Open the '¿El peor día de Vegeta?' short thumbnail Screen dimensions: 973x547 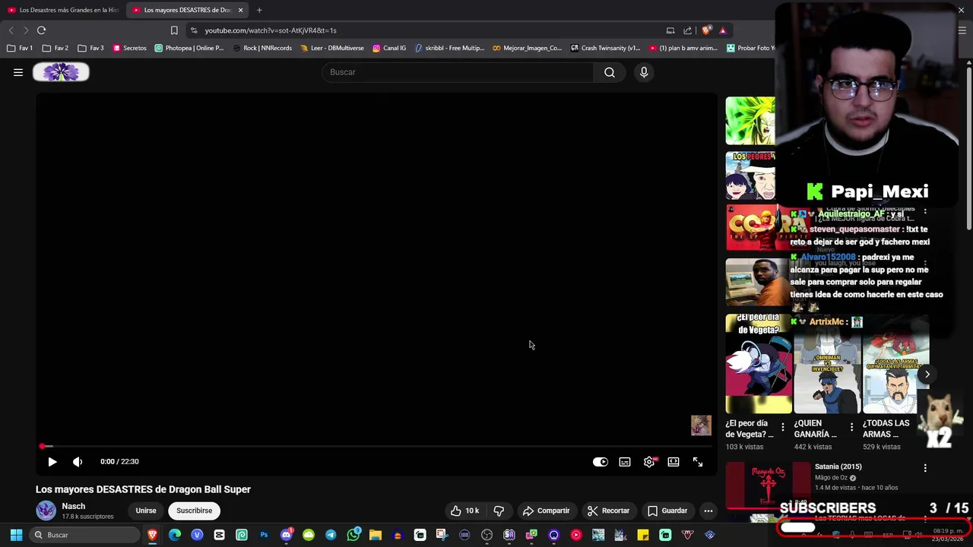tap(759, 363)
